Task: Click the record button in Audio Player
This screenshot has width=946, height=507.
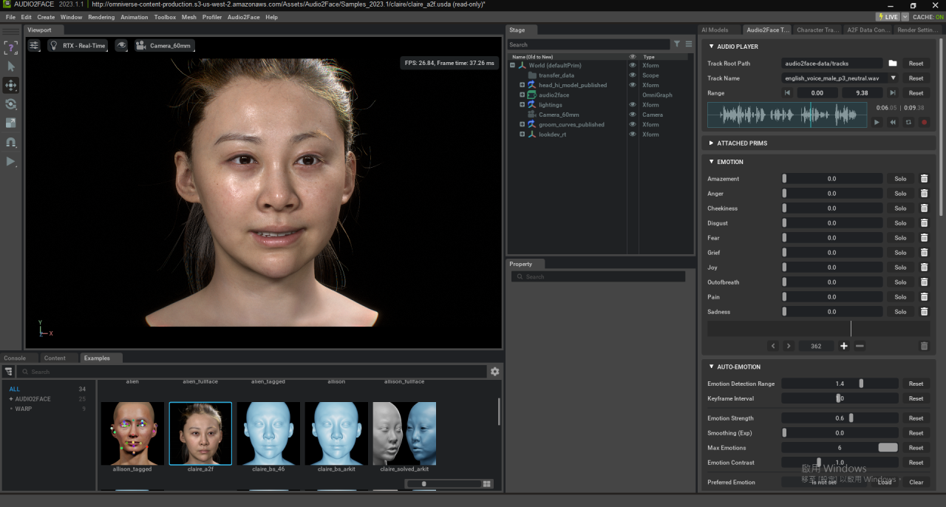Action: click(x=924, y=123)
